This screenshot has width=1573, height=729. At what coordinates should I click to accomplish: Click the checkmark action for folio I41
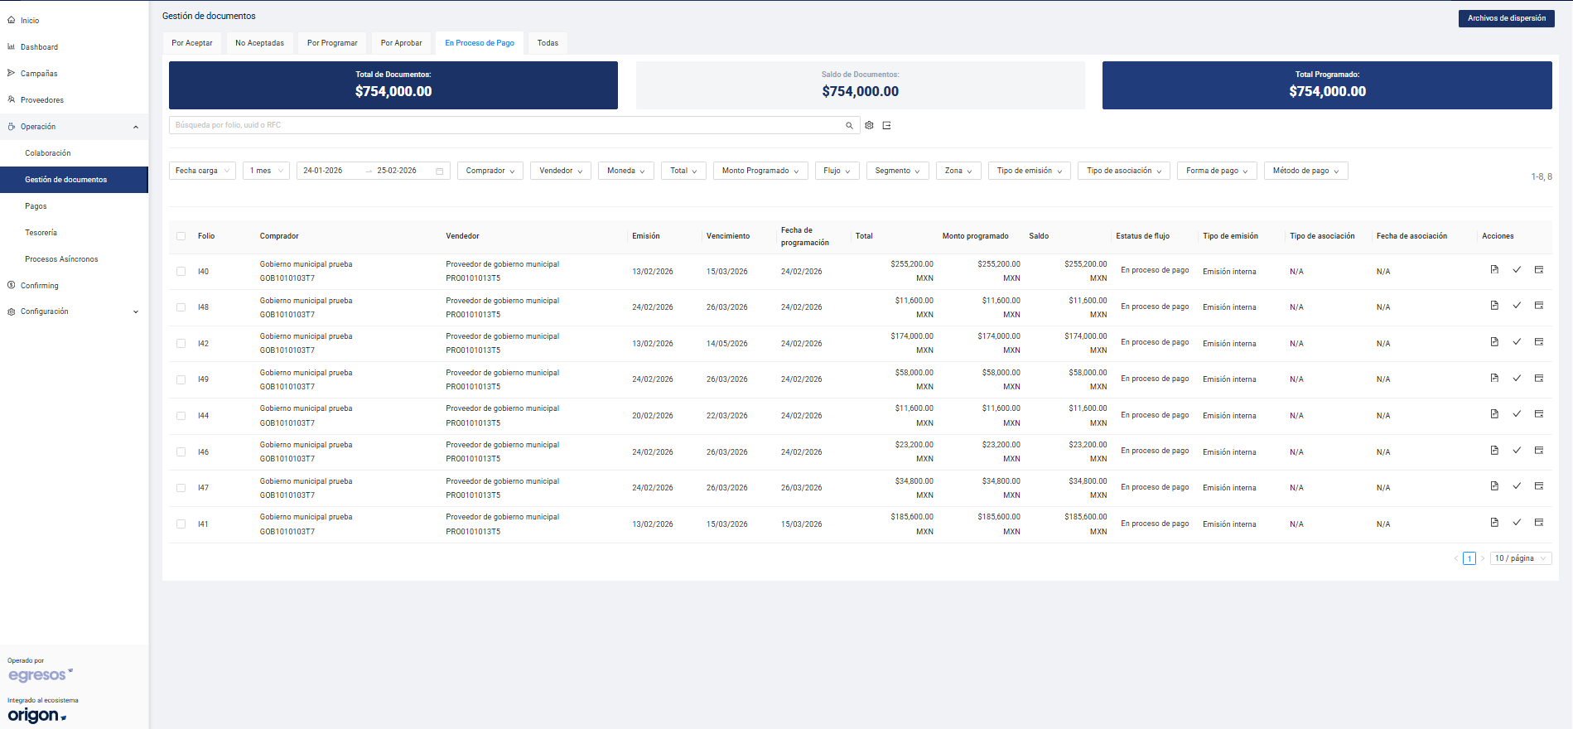point(1517,523)
